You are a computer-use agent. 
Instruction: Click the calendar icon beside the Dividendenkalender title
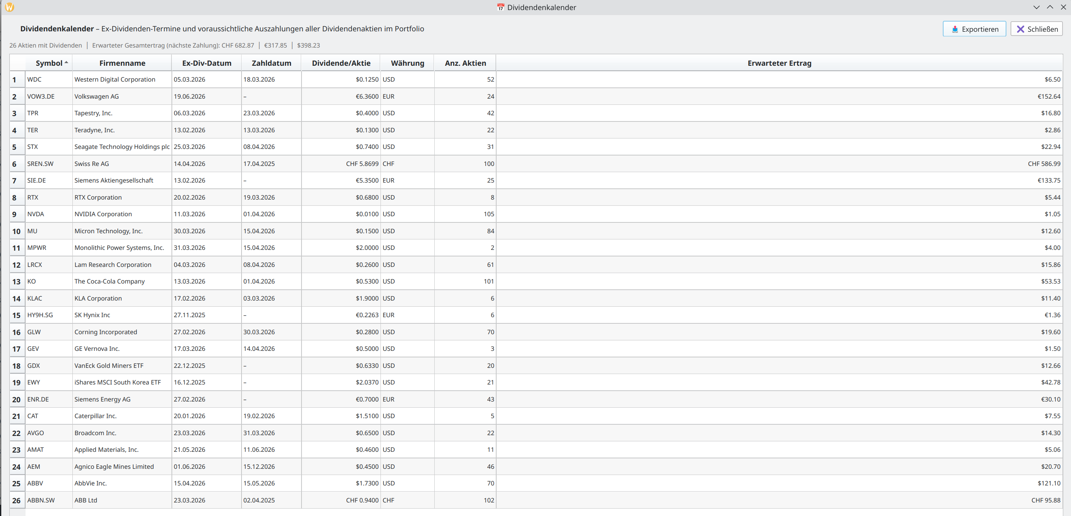pos(500,7)
